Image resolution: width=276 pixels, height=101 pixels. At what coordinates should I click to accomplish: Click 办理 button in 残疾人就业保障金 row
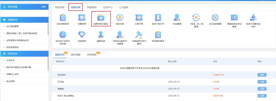[x=262, y=96]
